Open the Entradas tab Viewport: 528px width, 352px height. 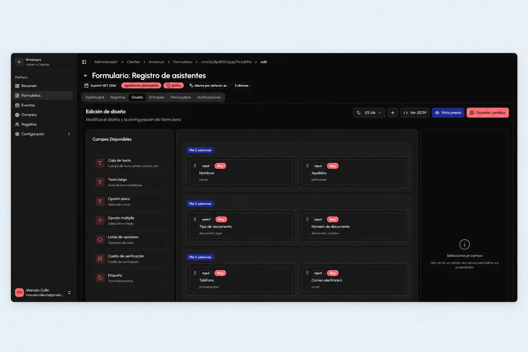point(157,97)
